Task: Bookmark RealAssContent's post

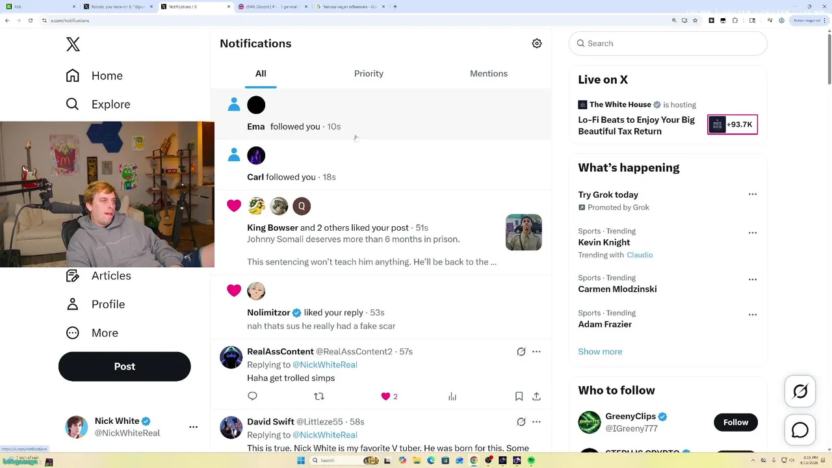Action: click(519, 396)
